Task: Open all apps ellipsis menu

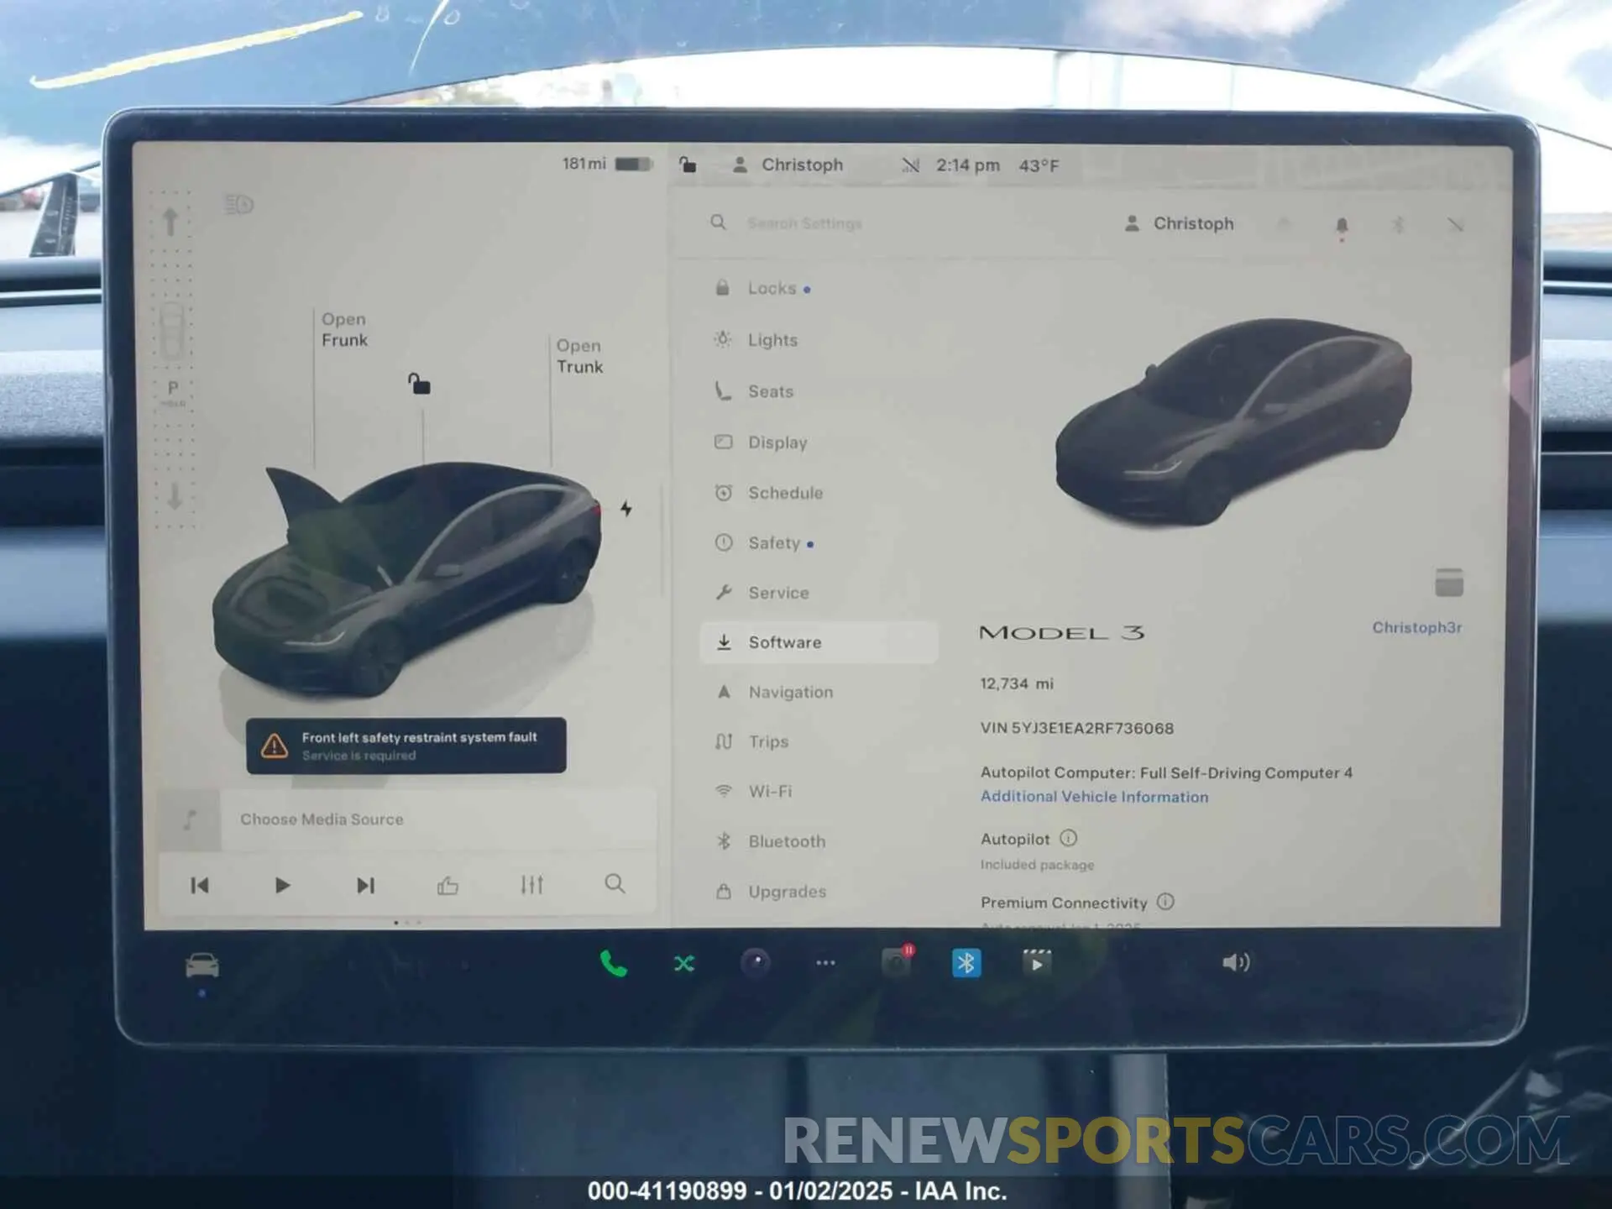Action: pyautogui.click(x=825, y=963)
